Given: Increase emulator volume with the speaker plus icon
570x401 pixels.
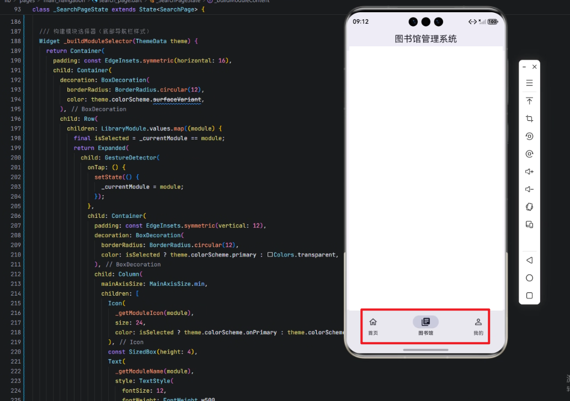Looking at the screenshot, I should tap(529, 172).
